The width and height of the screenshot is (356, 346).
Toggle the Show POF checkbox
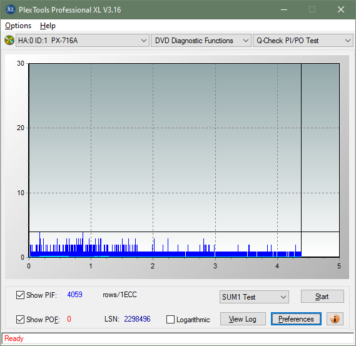tap(20, 319)
